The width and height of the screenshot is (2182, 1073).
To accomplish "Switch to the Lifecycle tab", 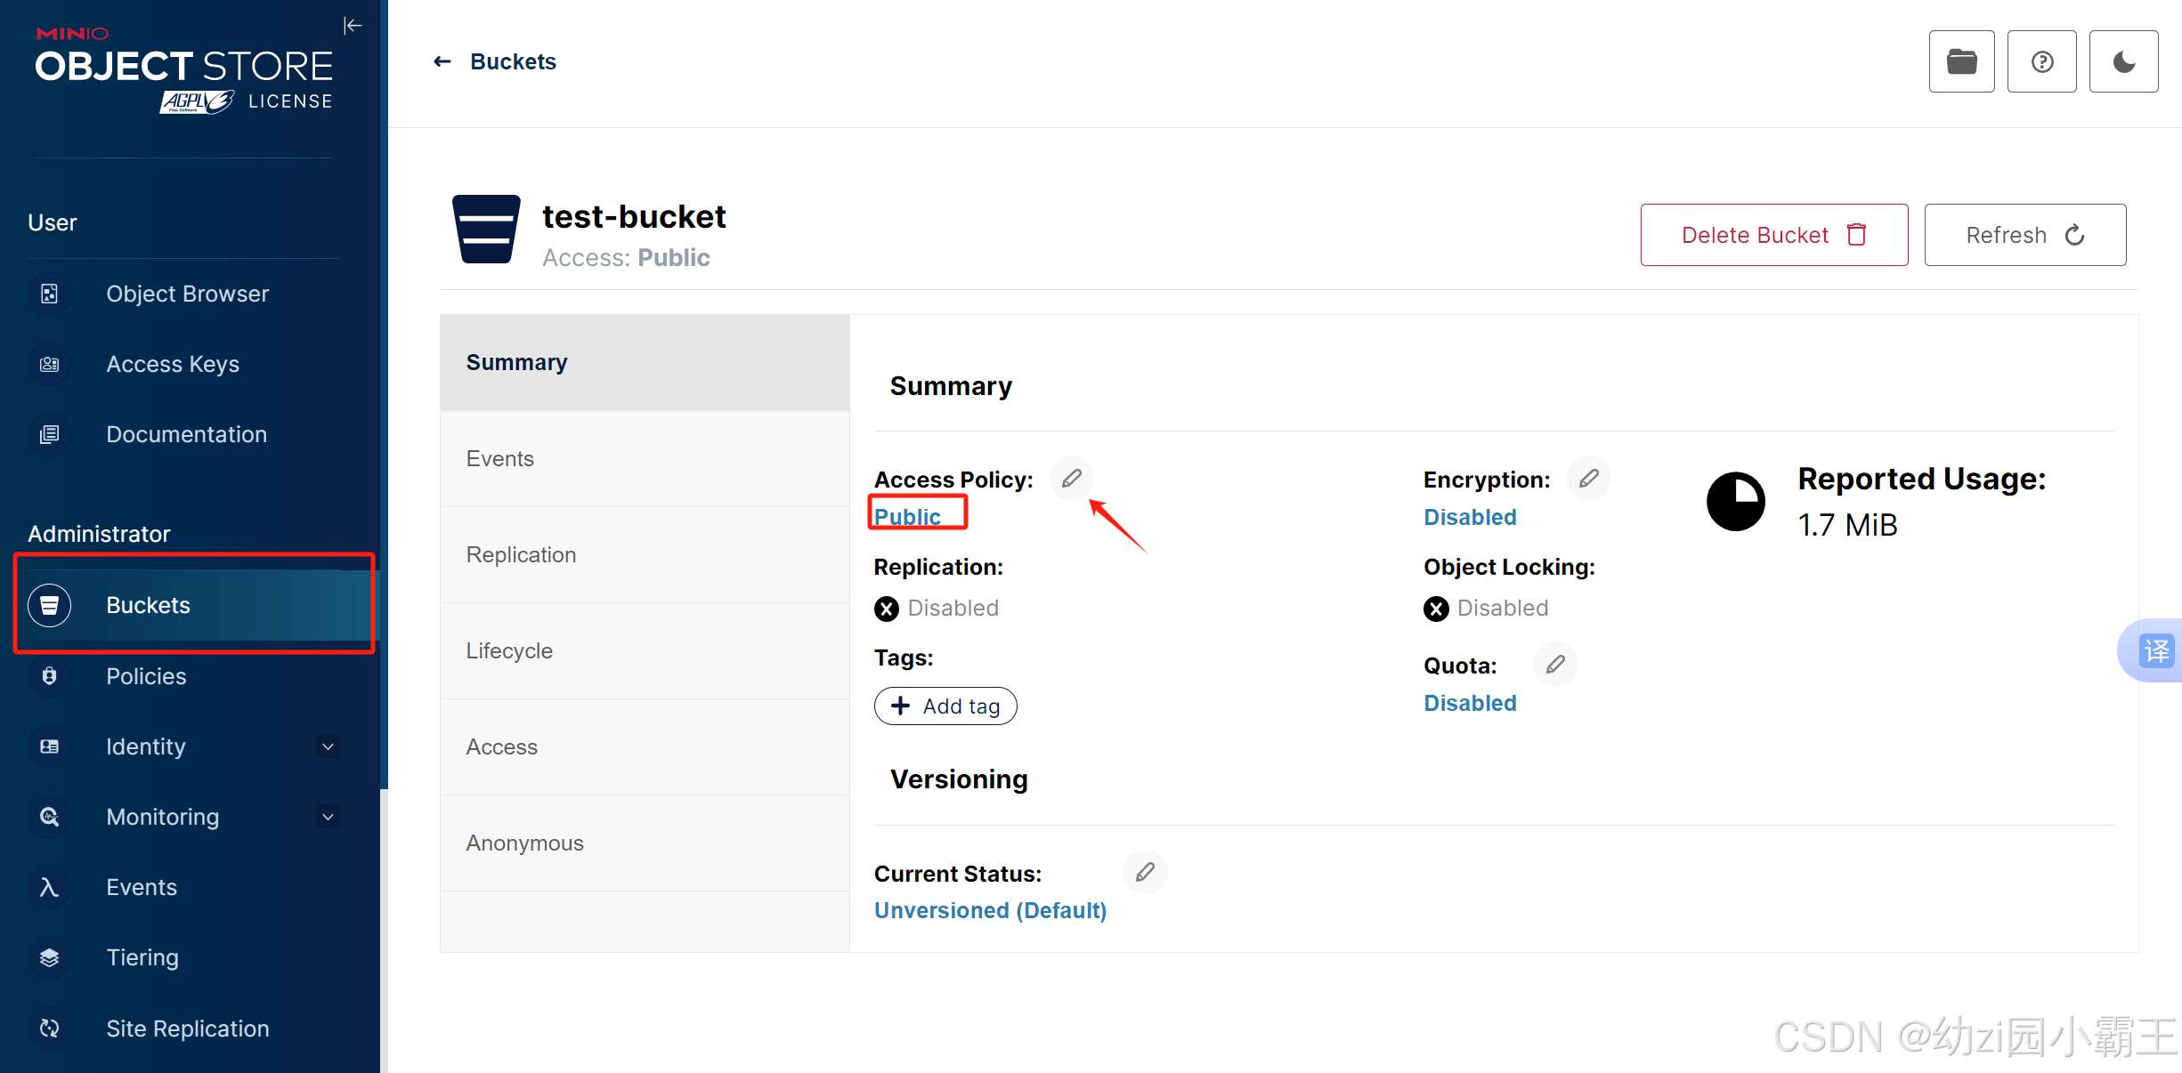I will click(x=645, y=651).
